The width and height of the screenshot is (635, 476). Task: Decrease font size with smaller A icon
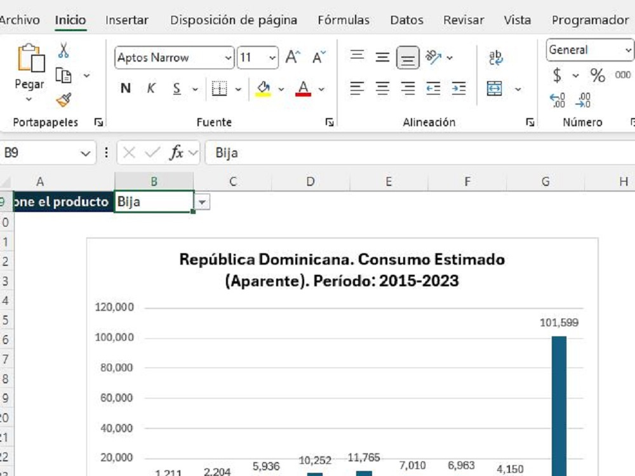click(x=319, y=58)
